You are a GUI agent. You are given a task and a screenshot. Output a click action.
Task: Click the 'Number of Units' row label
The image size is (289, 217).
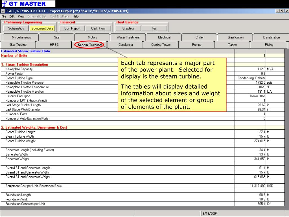(x=14, y=56)
